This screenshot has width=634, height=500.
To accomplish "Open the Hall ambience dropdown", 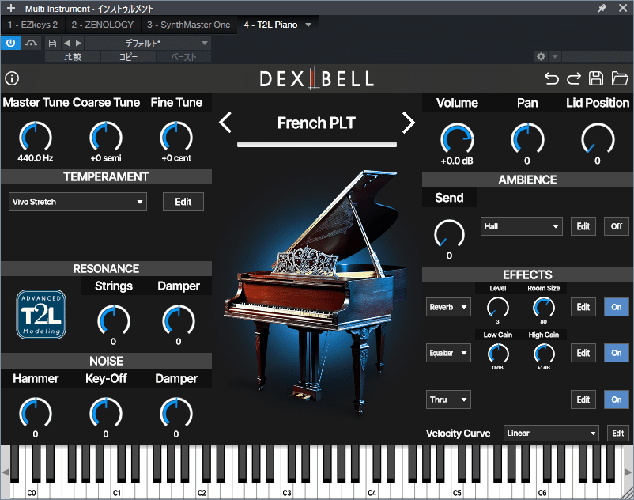I will pyautogui.click(x=521, y=226).
